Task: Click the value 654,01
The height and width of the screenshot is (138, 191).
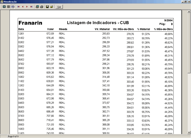Action: (x=50, y=90)
